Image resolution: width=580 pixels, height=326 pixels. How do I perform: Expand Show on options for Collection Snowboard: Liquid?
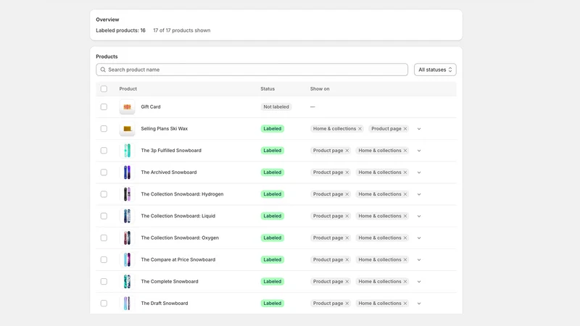click(419, 216)
